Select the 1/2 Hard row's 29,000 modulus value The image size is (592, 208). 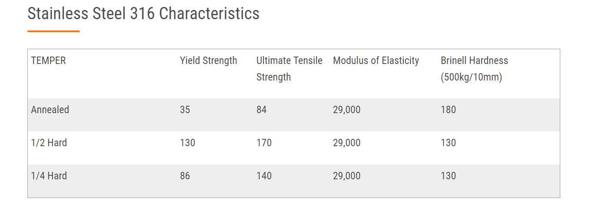(347, 143)
